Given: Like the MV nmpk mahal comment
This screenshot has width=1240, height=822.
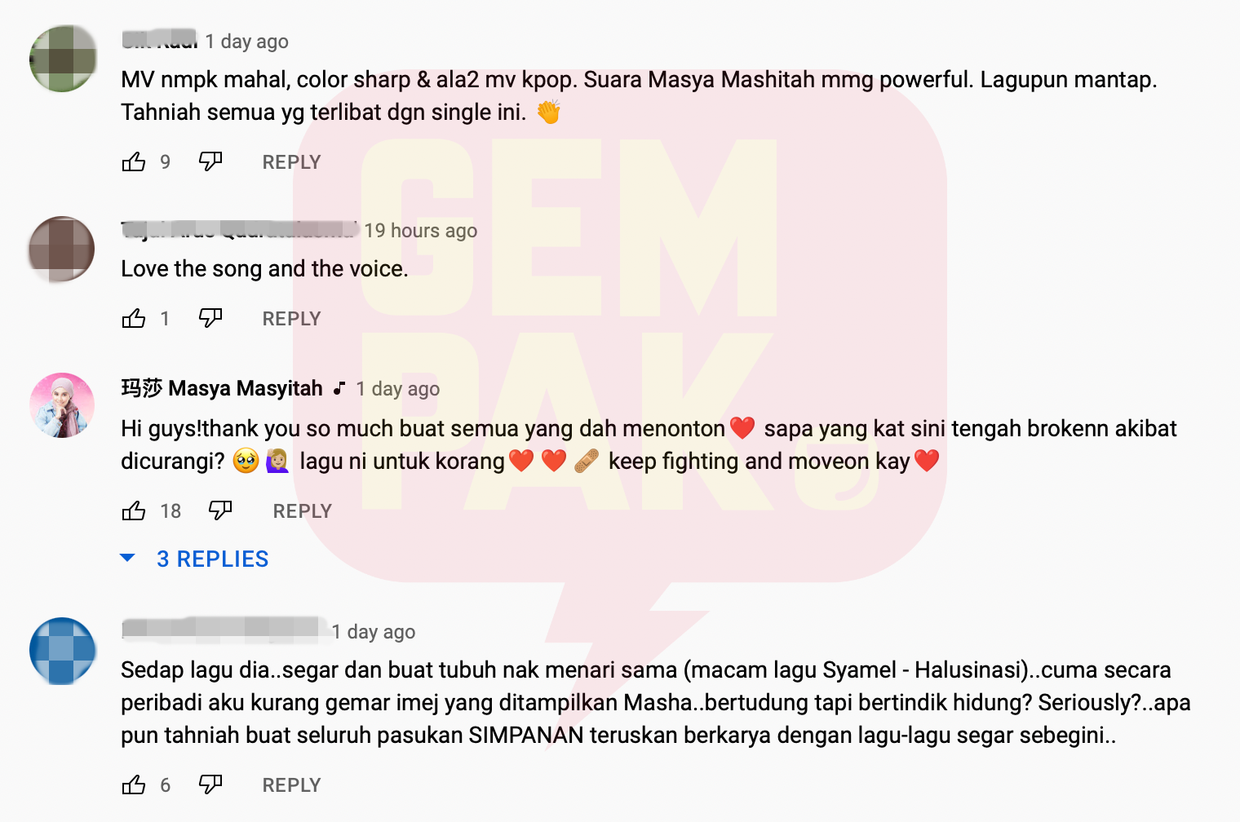Looking at the screenshot, I should point(134,161).
